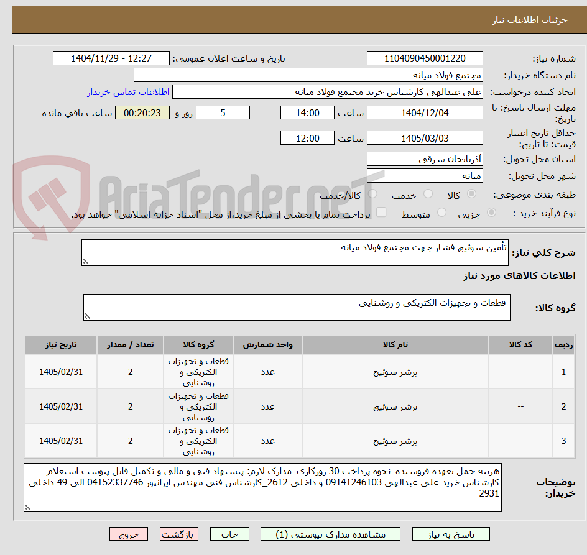Click the requester field علی عبدالهی کارشناس خرید

328,92
